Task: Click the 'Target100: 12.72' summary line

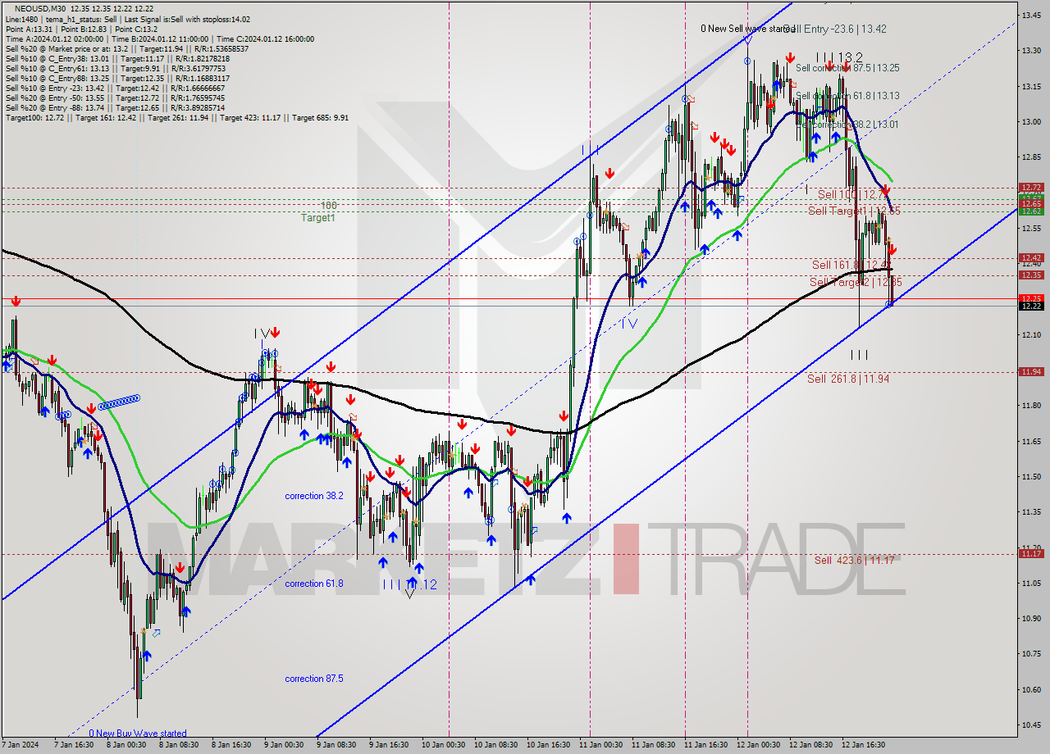Action: [176, 117]
